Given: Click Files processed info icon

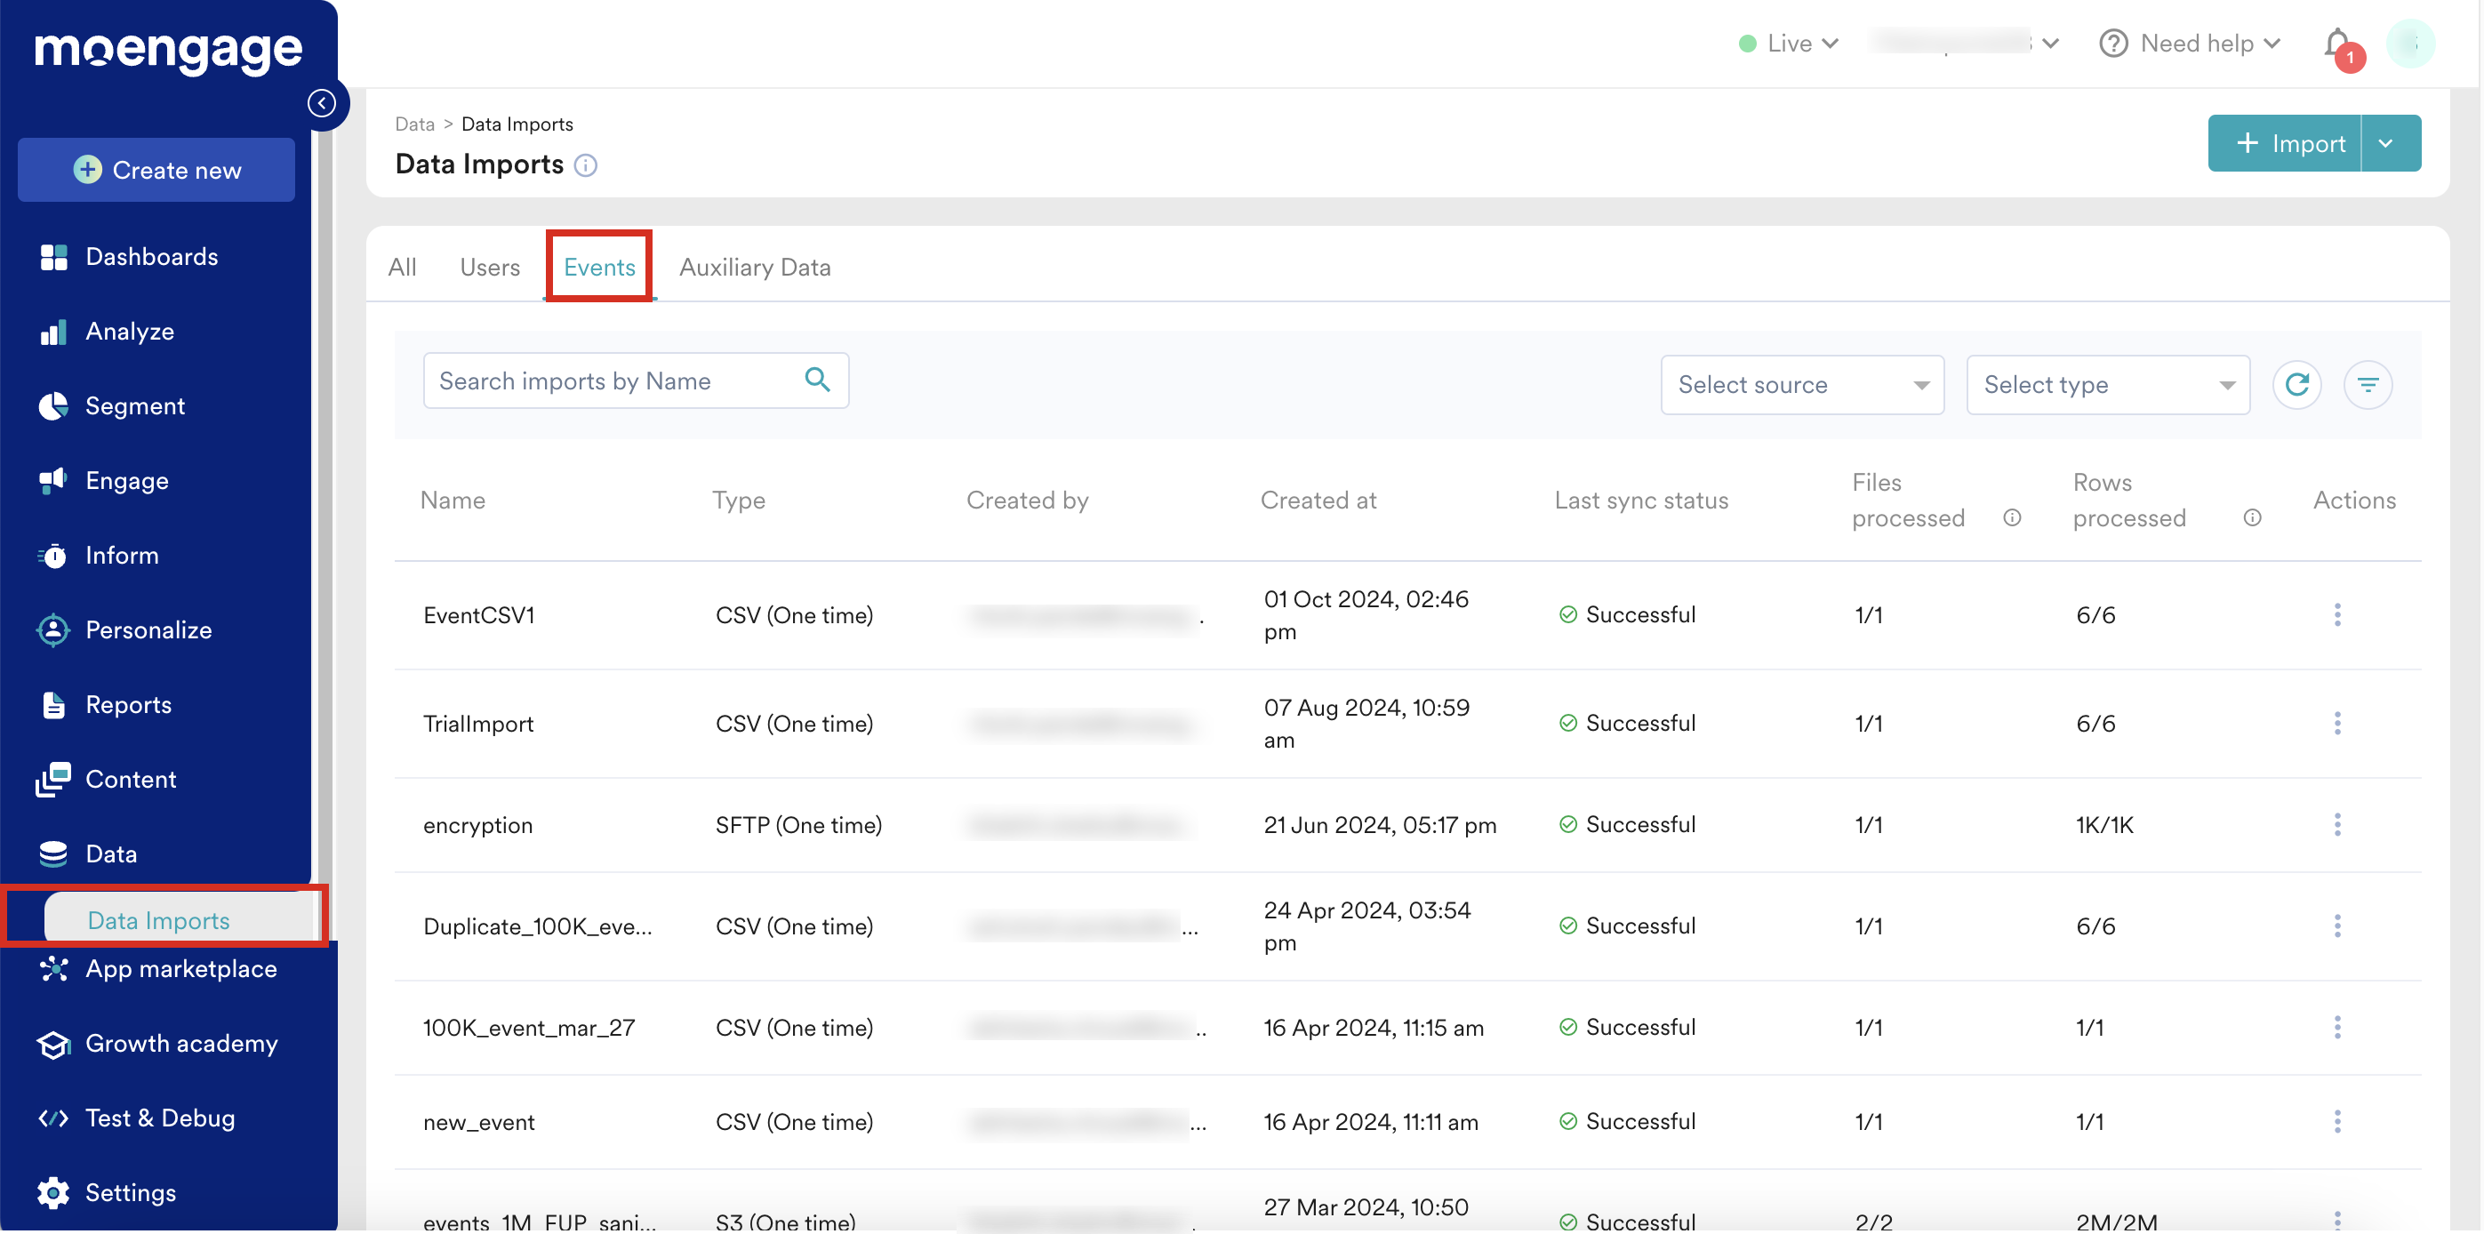Looking at the screenshot, I should 2012,517.
